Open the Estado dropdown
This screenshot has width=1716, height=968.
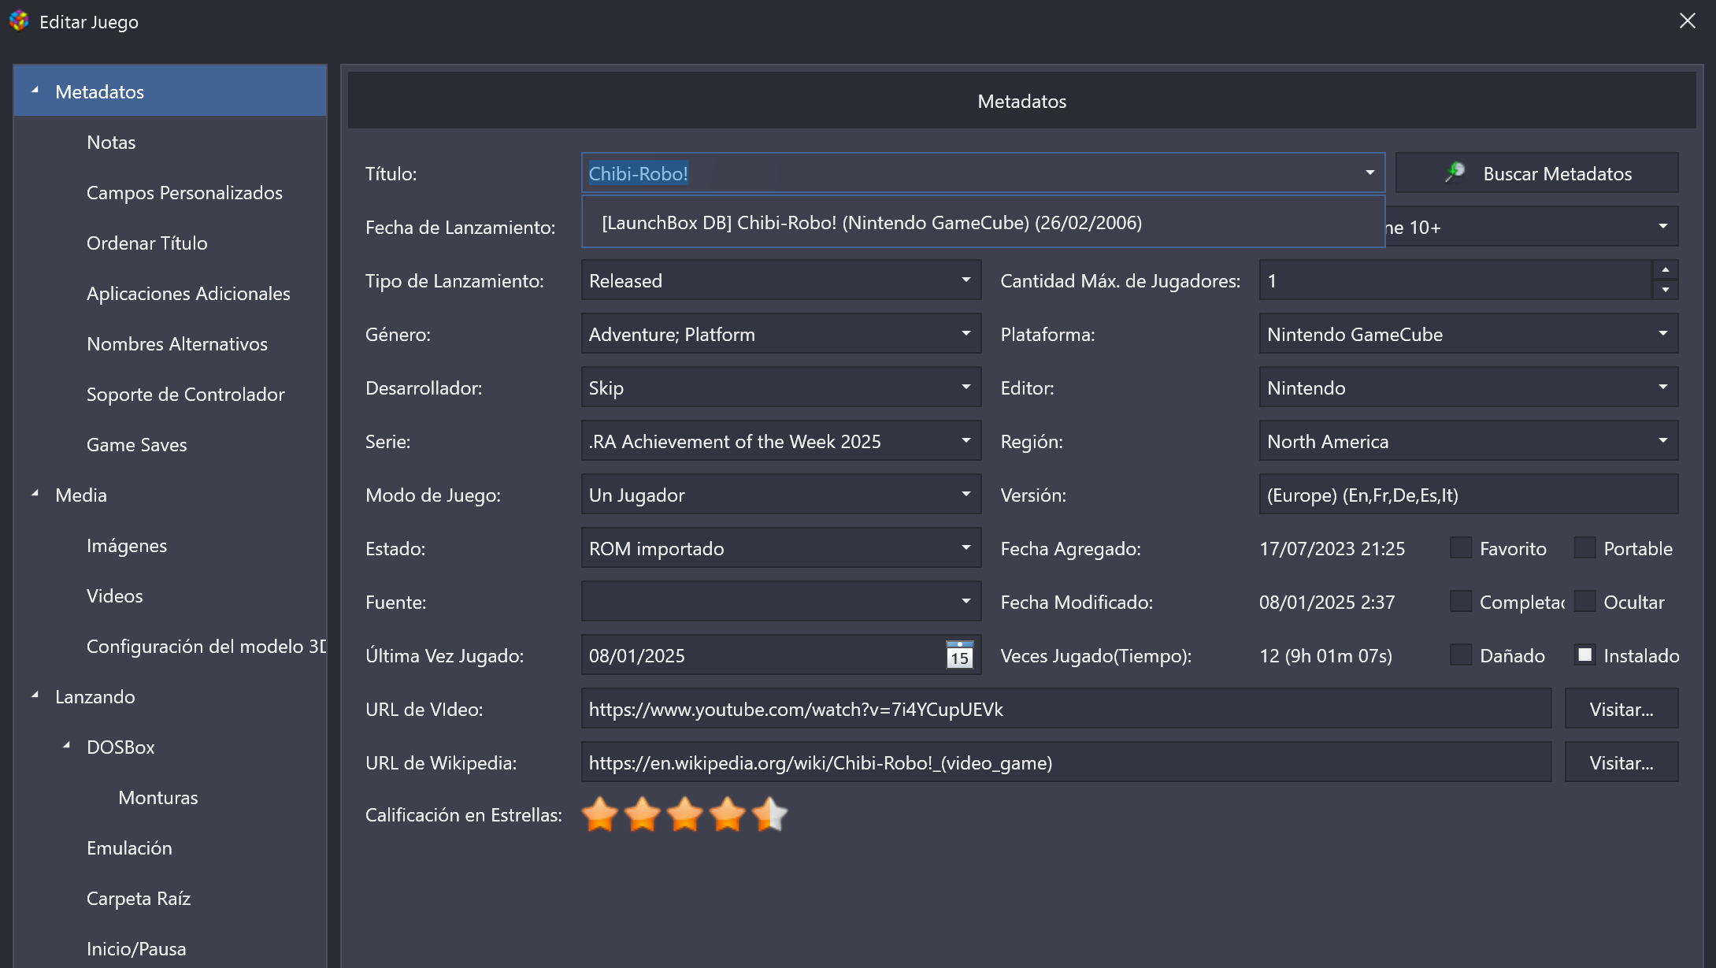click(x=965, y=548)
